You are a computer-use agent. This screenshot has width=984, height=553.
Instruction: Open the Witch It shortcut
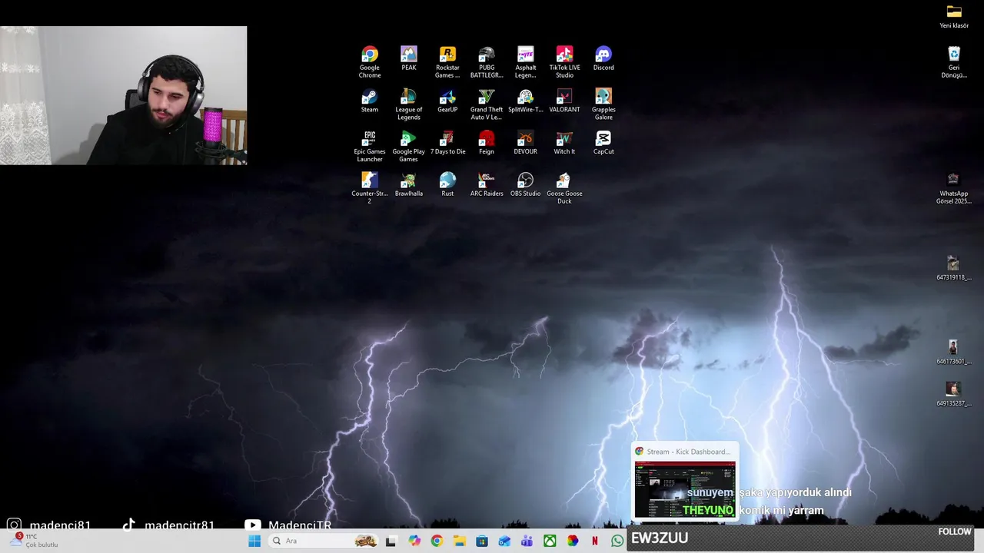click(x=564, y=144)
